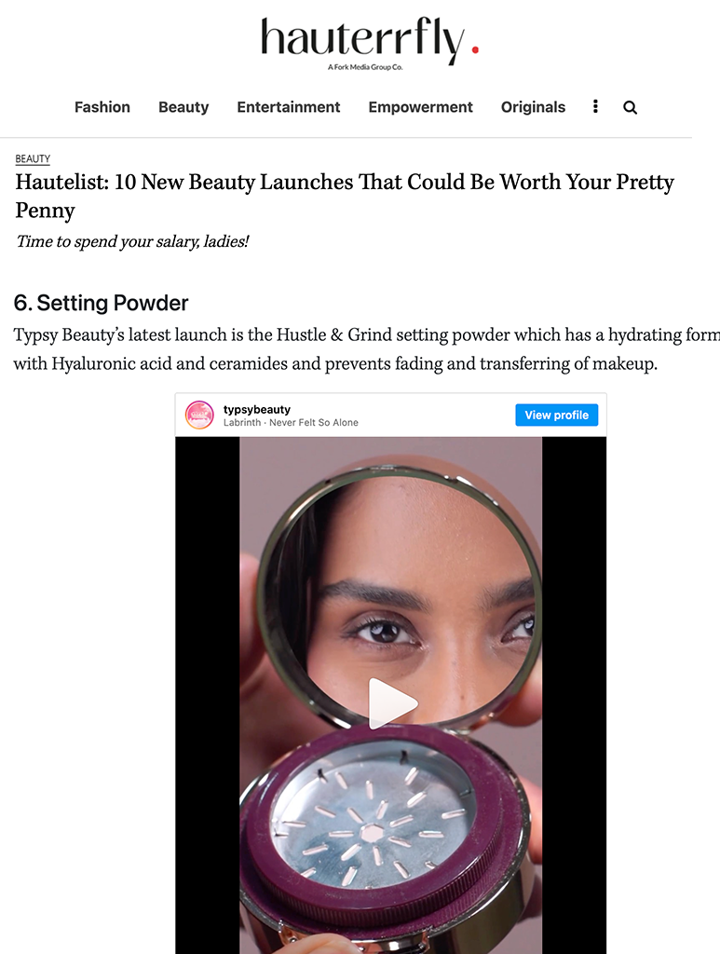The height and width of the screenshot is (954, 720).
Task: Click the article subtitle about salary
Action: (132, 241)
